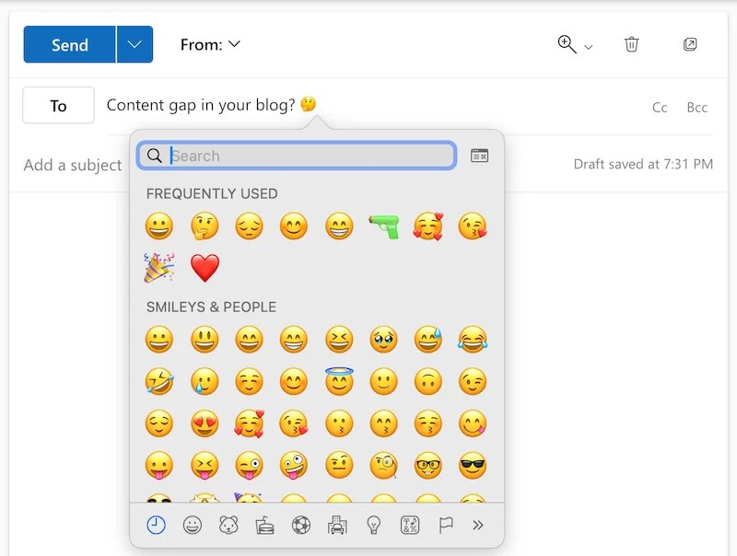Open the Flags emoji category
The height and width of the screenshot is (556, 737).
(445, 525)
